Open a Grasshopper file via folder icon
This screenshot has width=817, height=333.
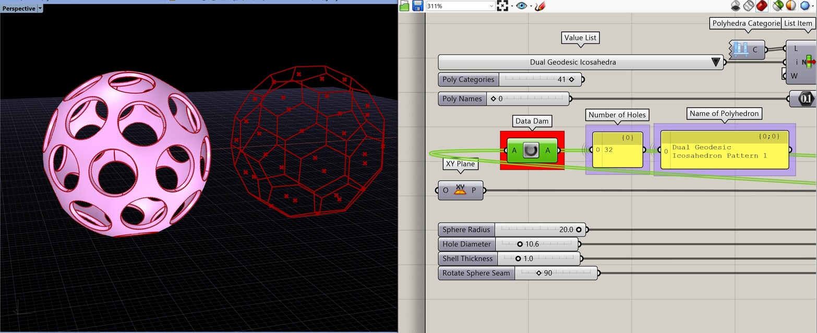pyautogui.click(x=404, y=6)
